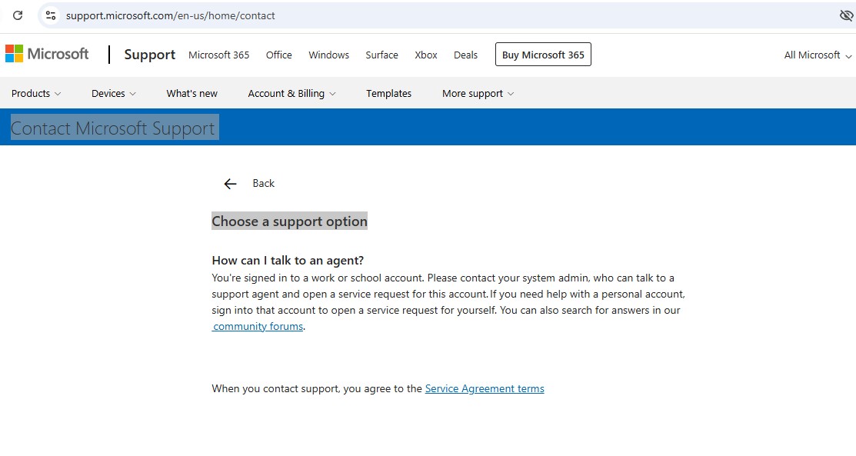Open site information icon in address bar

pos(51,15)
